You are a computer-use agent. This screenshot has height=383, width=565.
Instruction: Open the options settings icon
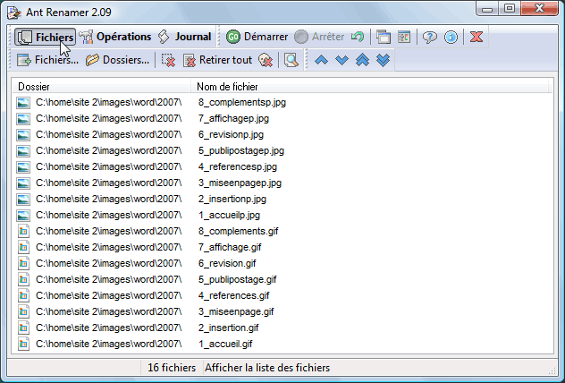(x=404, y=38)
